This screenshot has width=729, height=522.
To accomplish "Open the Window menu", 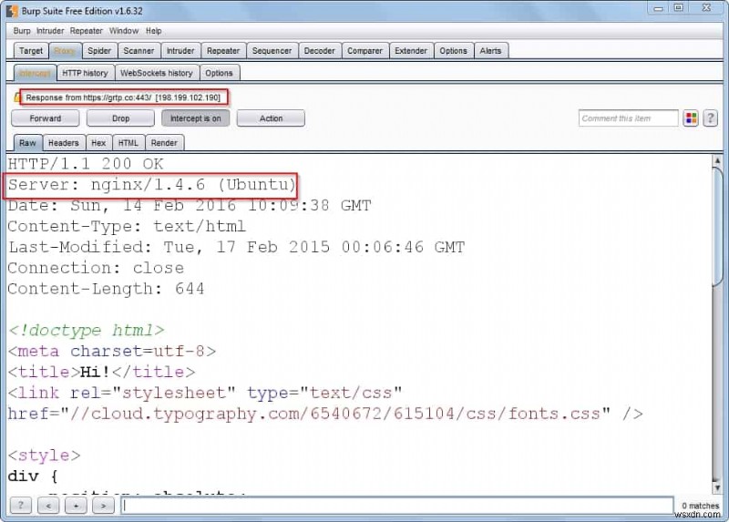I will (x=124, y=31).
